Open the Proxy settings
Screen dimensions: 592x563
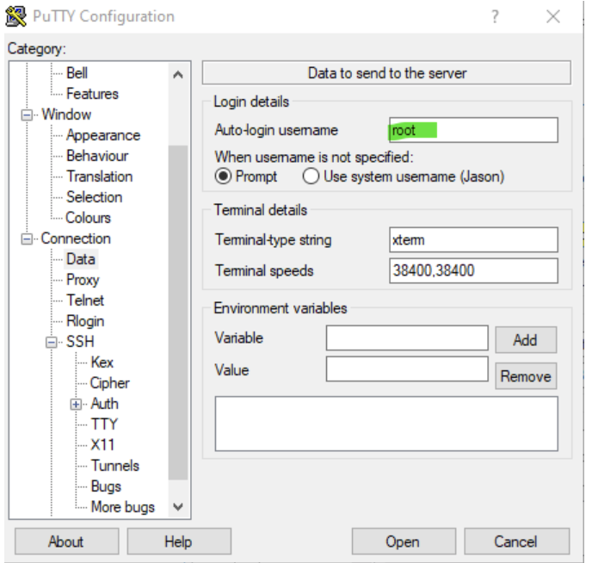(x=83, y=280)
